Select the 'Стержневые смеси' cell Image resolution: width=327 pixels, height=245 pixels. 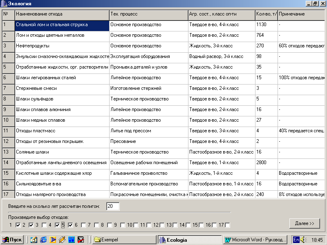tap(62, 89)
